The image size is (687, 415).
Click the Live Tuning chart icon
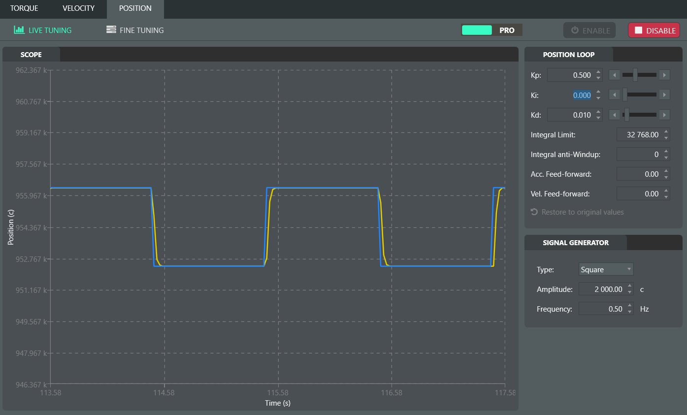19,30
